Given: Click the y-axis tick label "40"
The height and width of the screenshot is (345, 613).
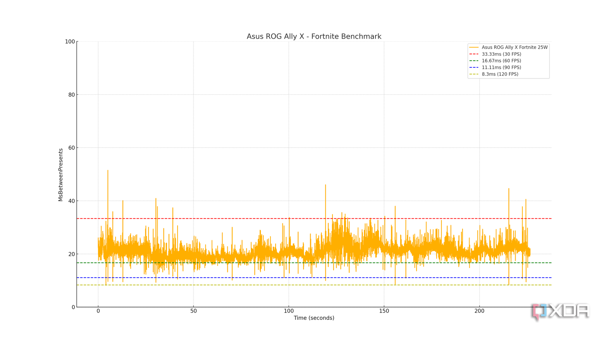Looking at the screenshot, I should click(72, 201).
